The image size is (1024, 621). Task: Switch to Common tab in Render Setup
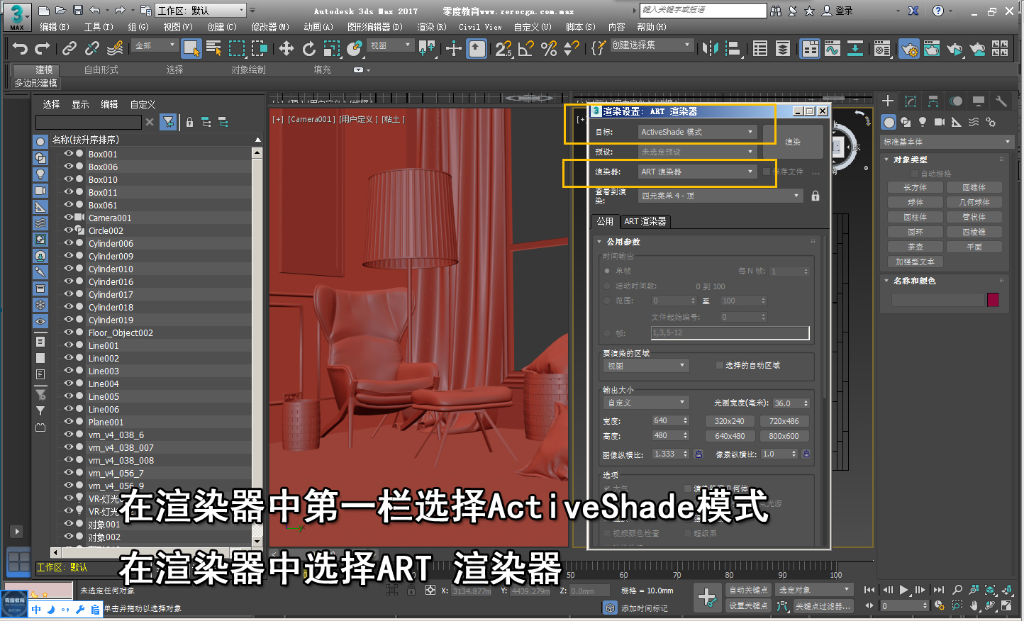tap(605, 222)
